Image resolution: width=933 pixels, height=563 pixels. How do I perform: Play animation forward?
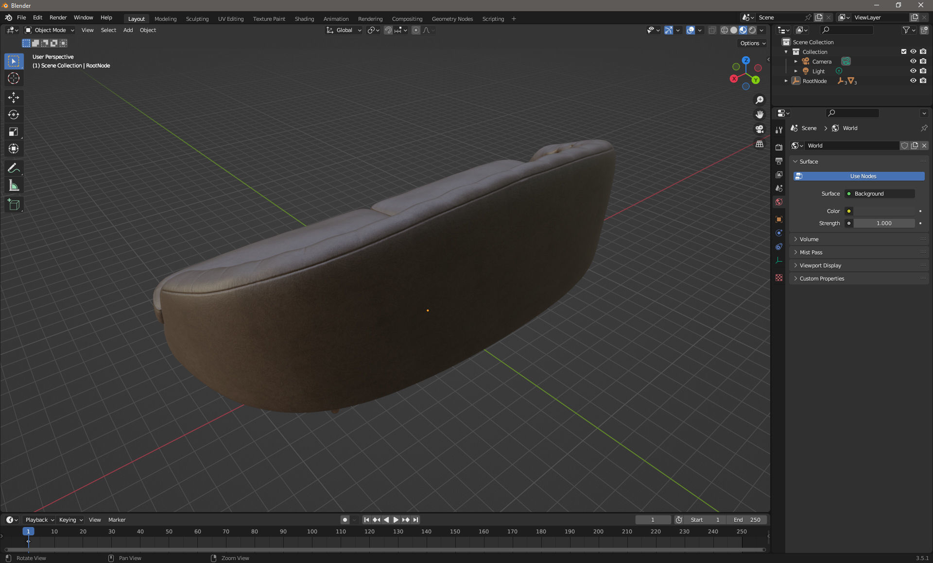tap(396, 520)
